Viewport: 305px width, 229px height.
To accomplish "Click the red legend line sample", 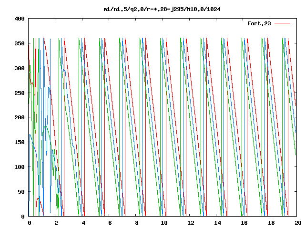I will click(282, 23).
